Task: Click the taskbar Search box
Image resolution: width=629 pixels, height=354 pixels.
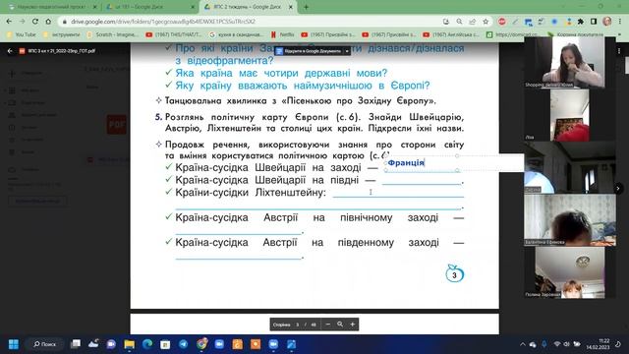Action: tap(44, 344)
